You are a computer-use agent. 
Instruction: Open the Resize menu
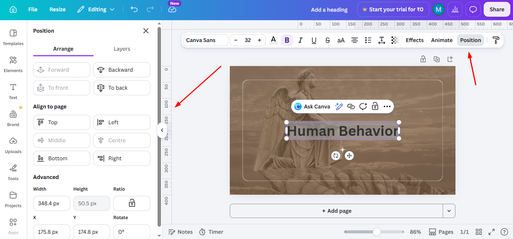(58, 9)
